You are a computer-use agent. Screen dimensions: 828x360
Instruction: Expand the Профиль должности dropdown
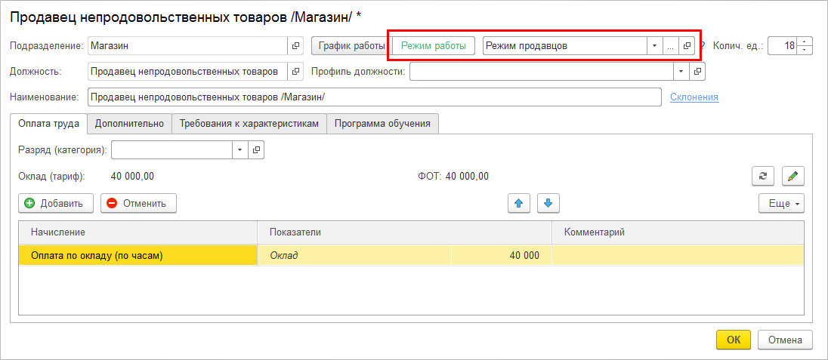(681, 72)
